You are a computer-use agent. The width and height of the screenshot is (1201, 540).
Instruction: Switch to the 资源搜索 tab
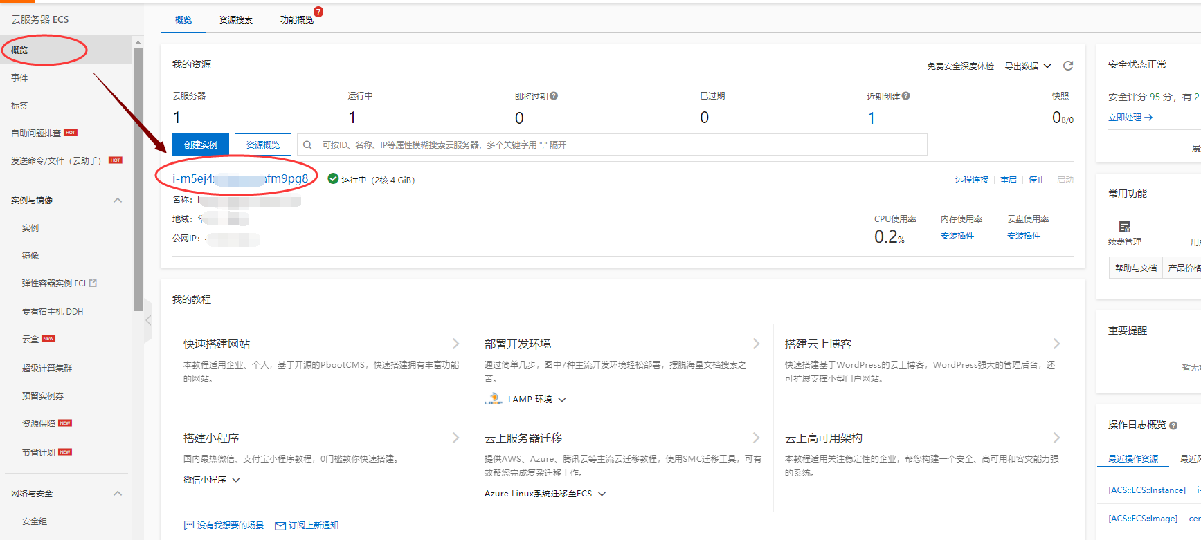236,20
